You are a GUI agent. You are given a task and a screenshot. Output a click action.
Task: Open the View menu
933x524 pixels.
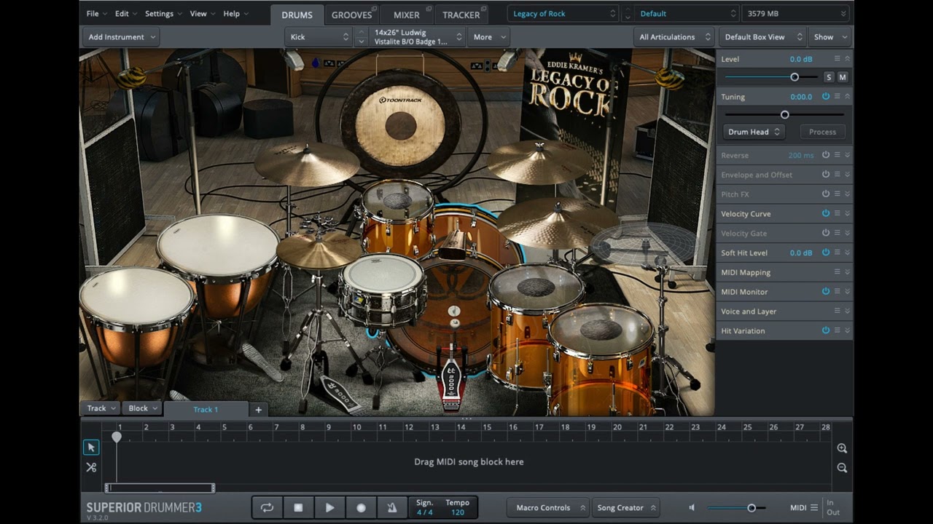tap(202, 14)
